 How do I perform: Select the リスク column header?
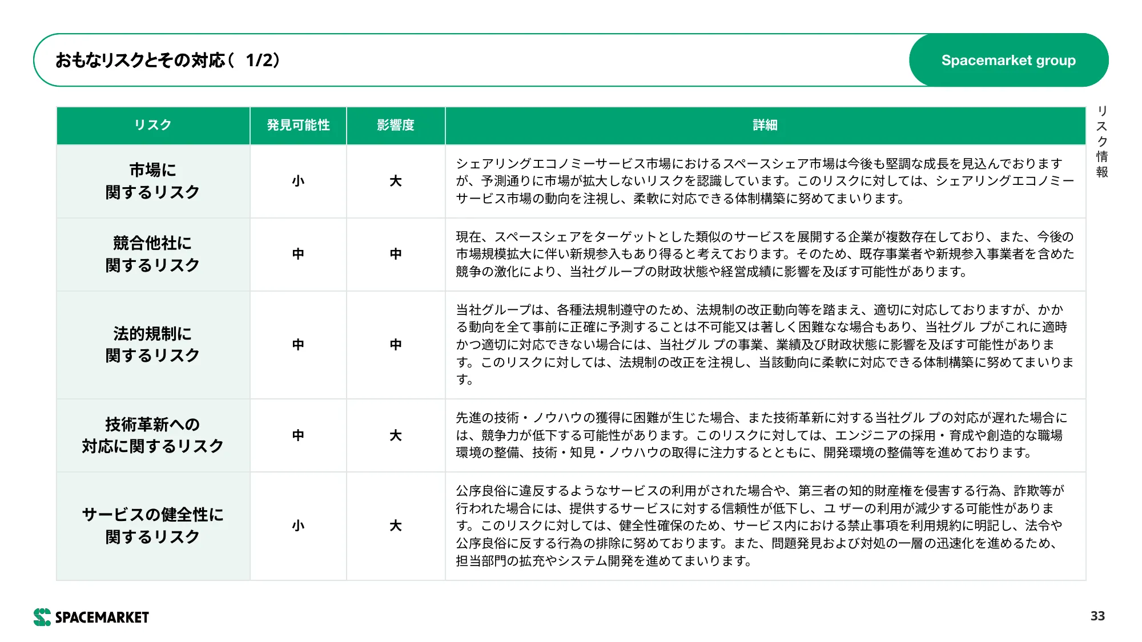point(153,125)
